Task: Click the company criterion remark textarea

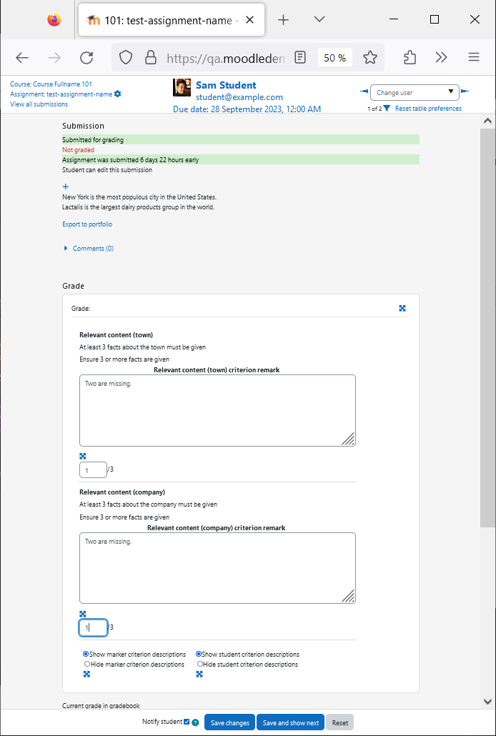Action: pyautogui.click(x=217, y=568)
